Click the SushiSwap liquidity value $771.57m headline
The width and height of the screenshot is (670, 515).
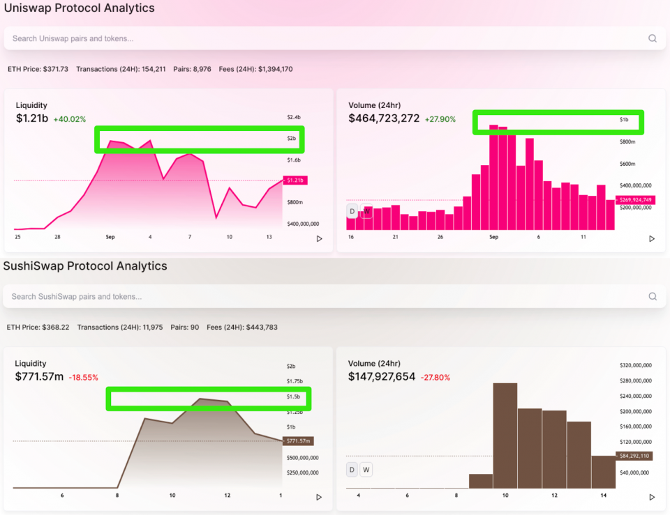39,377
